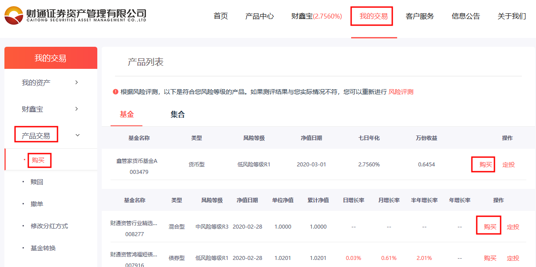Click the 0.61% monthly growth value
The width and height of the screenshot is (536, 267).
pyautogui.click(x=389, y=258)
